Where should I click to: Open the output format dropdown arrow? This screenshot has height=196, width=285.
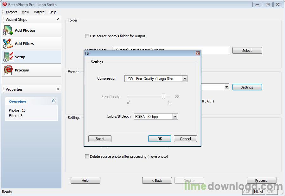(226, 87)
